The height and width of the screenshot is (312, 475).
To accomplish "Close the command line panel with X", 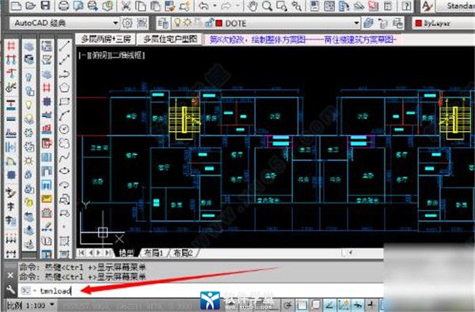I will click(10, 275).
